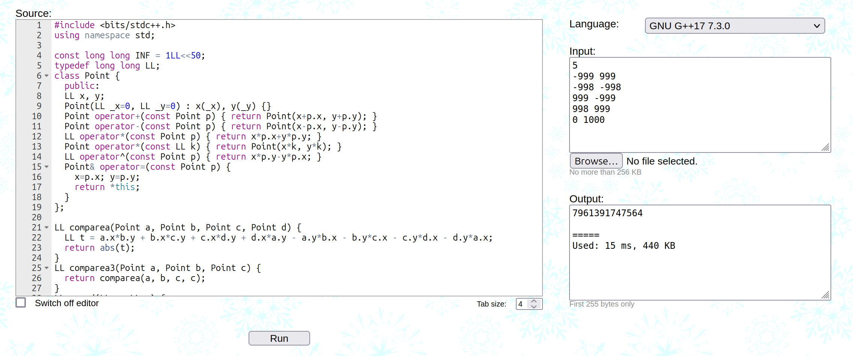Collapse the class Point fold at line 6
This screenshot has height=356, width=853.
pyautogui.click(x=47, y=76)
